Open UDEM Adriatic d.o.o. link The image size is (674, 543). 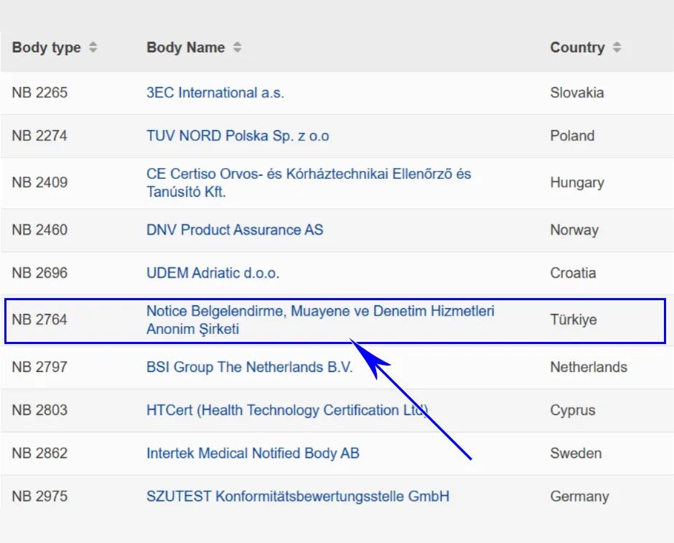point(212,273)
